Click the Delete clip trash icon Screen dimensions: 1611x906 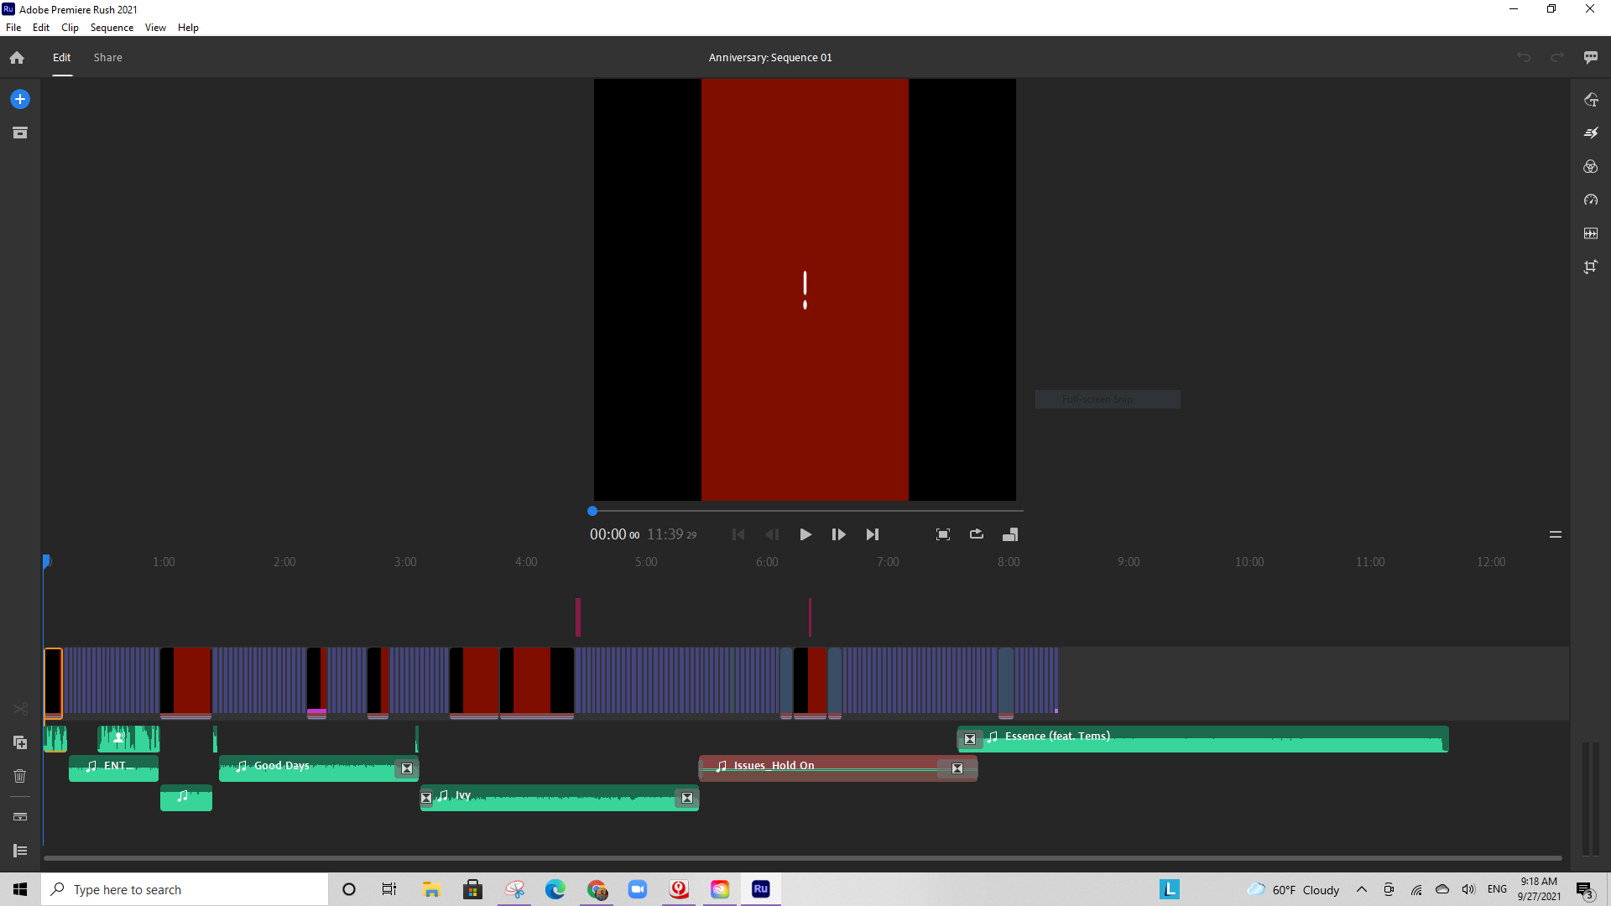(19, 776)
